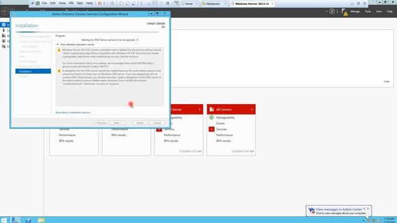
Task: Click the Server Manager refresh icon
Action: tap(332, 11)
